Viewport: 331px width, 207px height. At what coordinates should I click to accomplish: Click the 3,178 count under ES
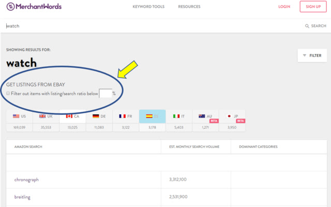click(x=153, y=127)
